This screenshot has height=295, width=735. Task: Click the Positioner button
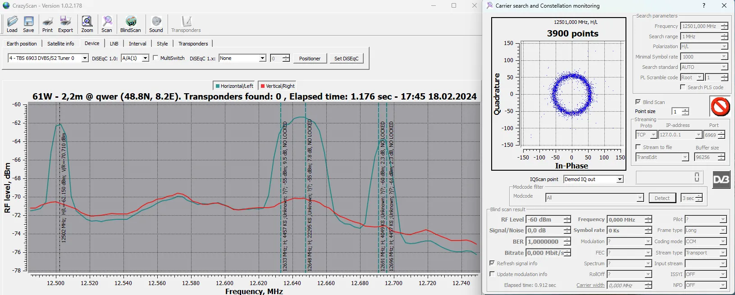click(x=310, y=59)
